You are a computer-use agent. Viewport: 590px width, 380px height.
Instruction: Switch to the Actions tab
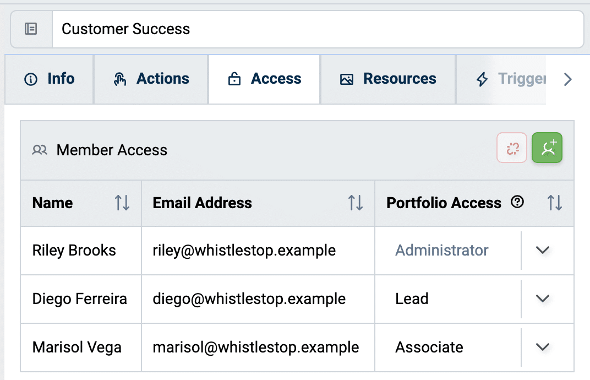tap(151, 79)
